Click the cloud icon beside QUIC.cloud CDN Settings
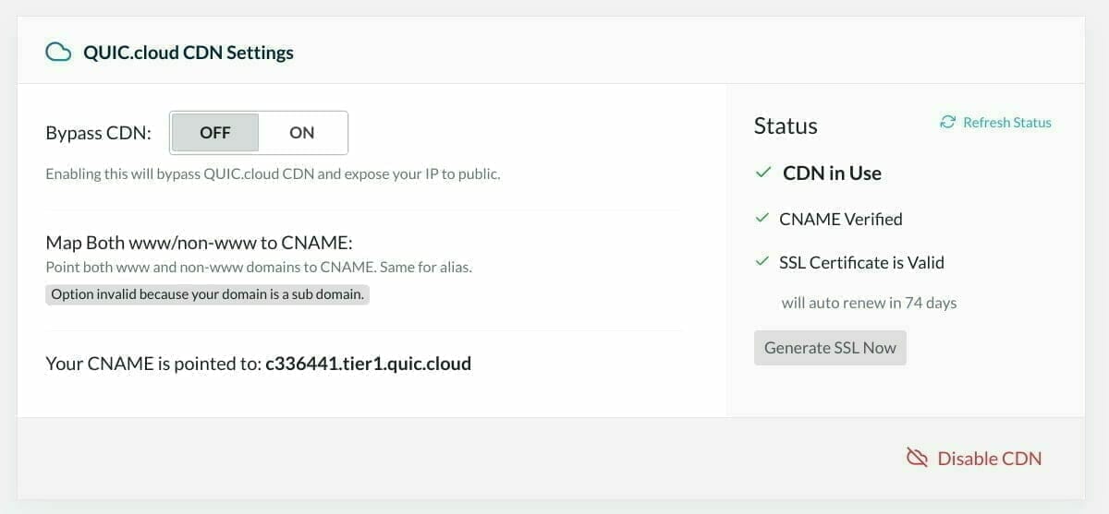 click(58, 53)
